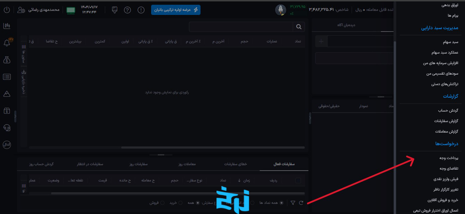The width and height of the screenshot is (465, 214).
Task: Sort by the زمان column arrow
Action: 239,180
